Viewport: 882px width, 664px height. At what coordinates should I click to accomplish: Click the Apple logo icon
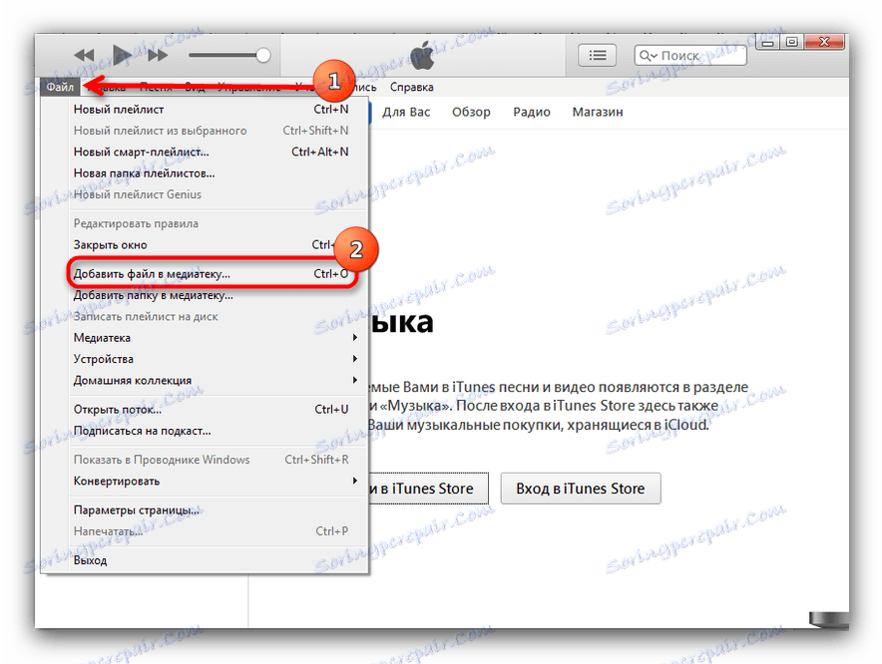click(x=422, y=55)
